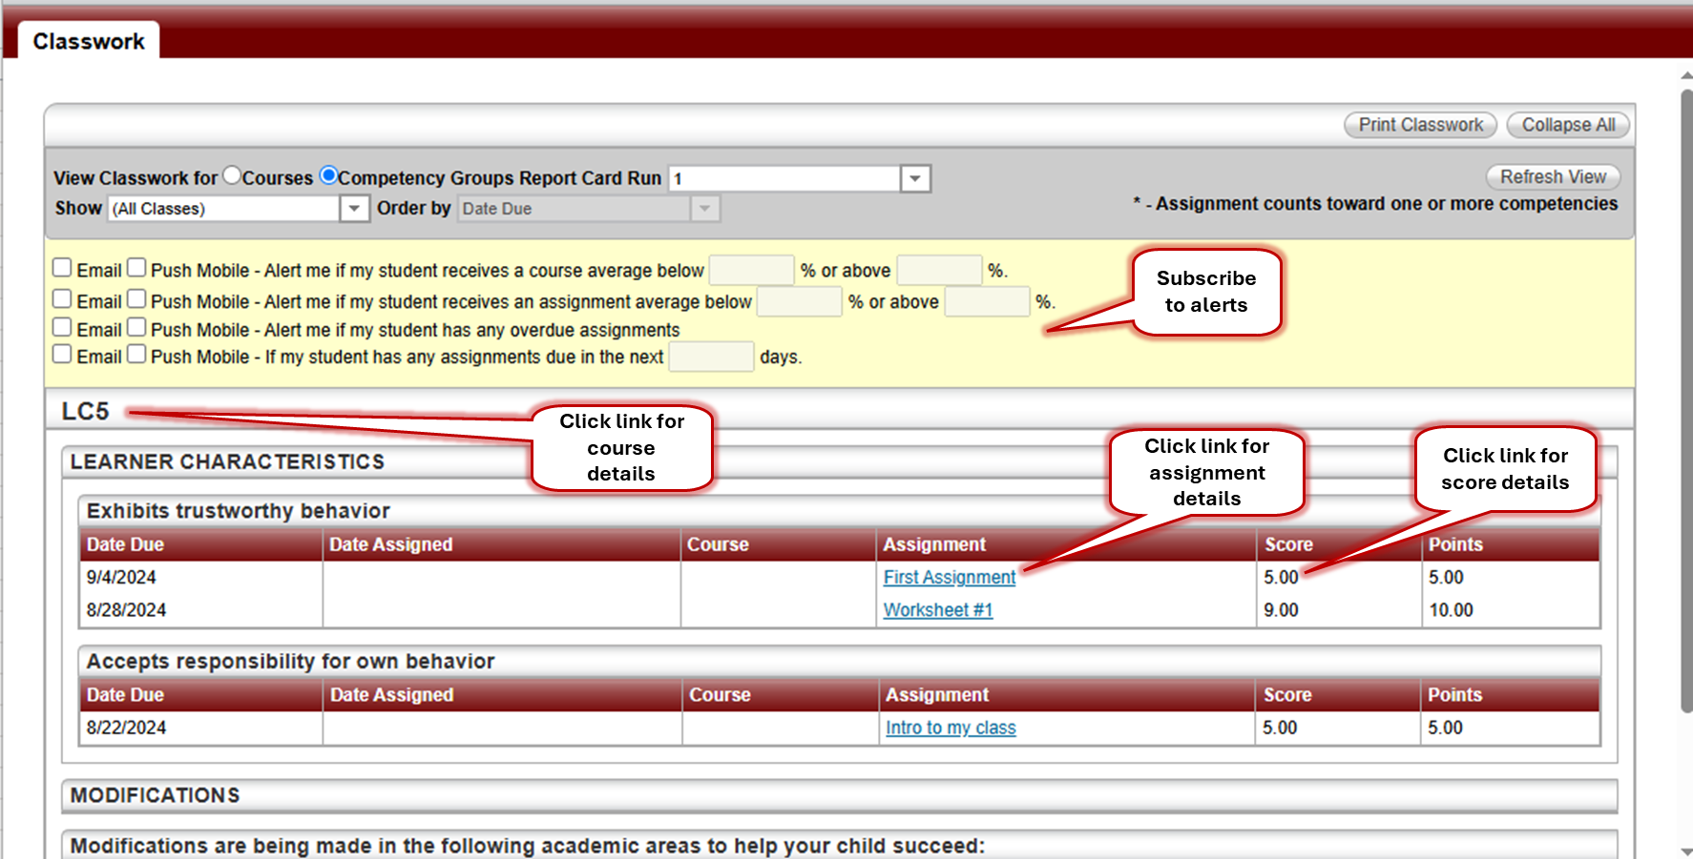
Task: Open the Intro to my class link
Action: 950,728
